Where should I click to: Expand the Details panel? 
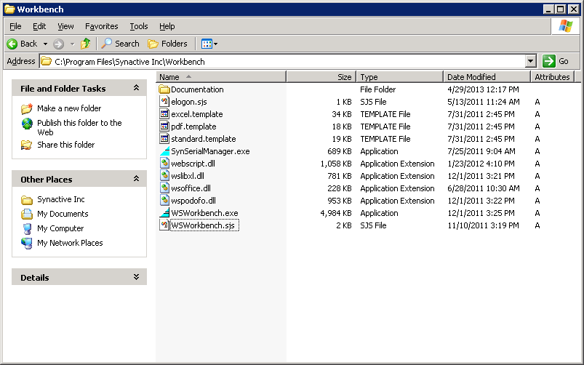[x=136, y=277]
